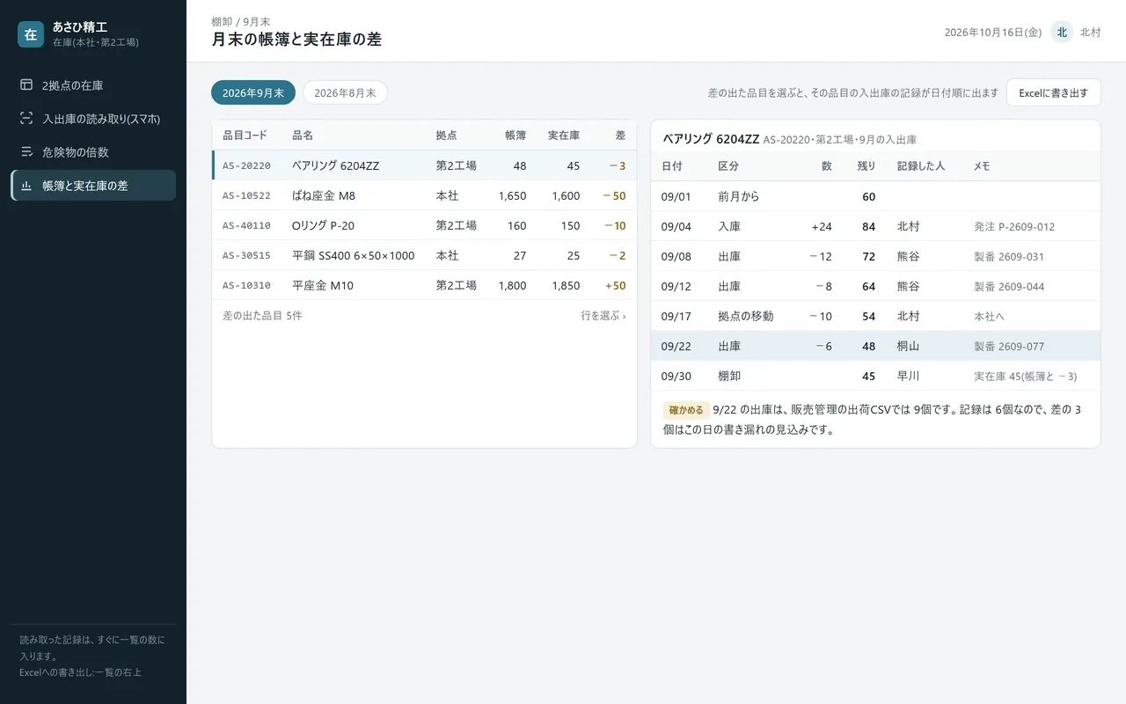Click the 記録した人 column header
Screen dimensions: 1126x704
(x=921, y=165)
